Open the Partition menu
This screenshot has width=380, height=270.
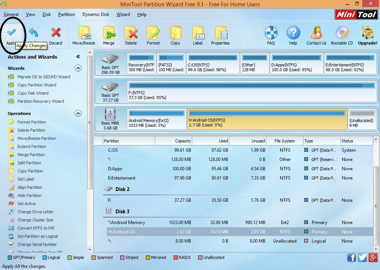[x=66, y=14]
